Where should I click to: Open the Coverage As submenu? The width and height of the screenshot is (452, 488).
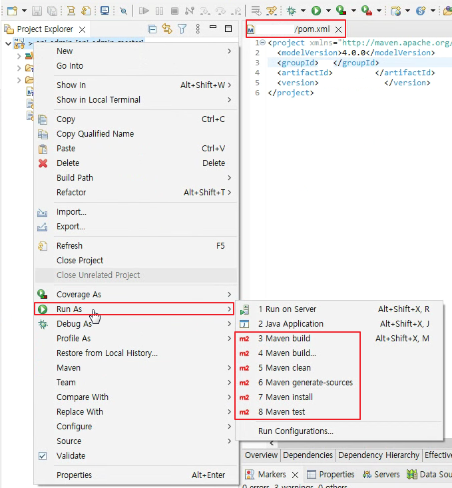[x=136, y=294]
